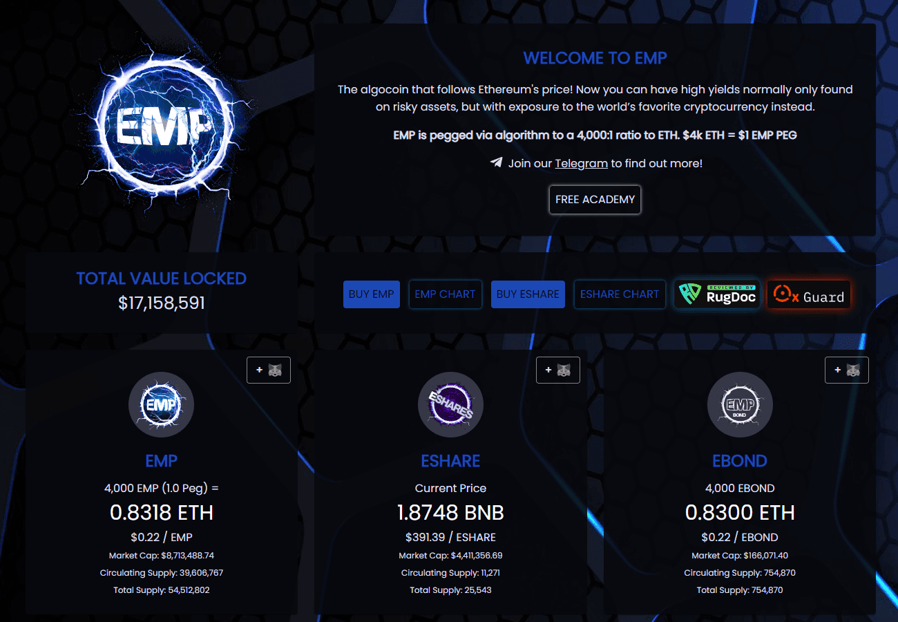898x622 pixels.
Task: Click the WELCOME TO EMP heading
Action: (x=595, y=58)
